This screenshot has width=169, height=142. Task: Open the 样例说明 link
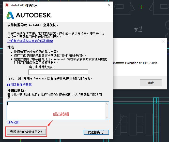(x=13, y=123)
